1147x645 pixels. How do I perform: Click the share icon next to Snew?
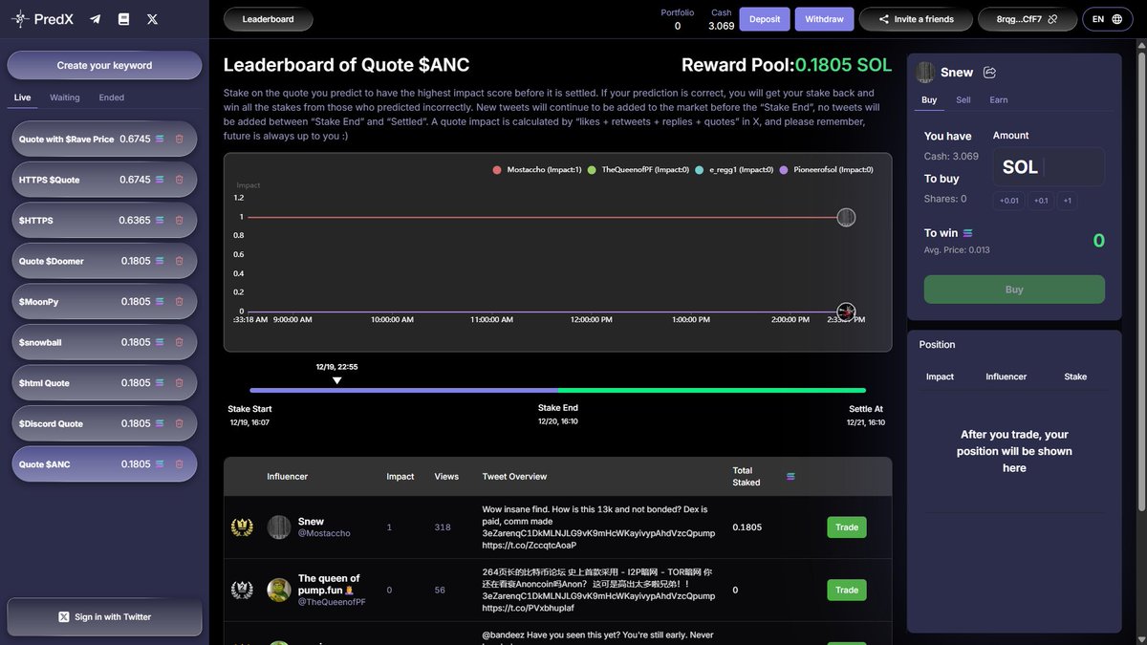(x=989, y=73)
